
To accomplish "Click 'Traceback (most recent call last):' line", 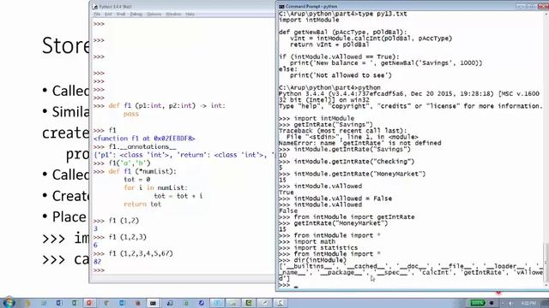I will 343,131.
